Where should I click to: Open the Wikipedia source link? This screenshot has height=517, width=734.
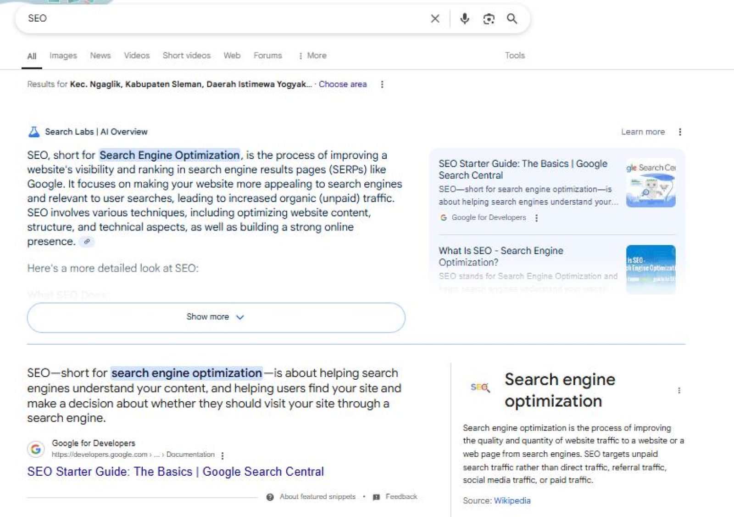click(512, 500)
